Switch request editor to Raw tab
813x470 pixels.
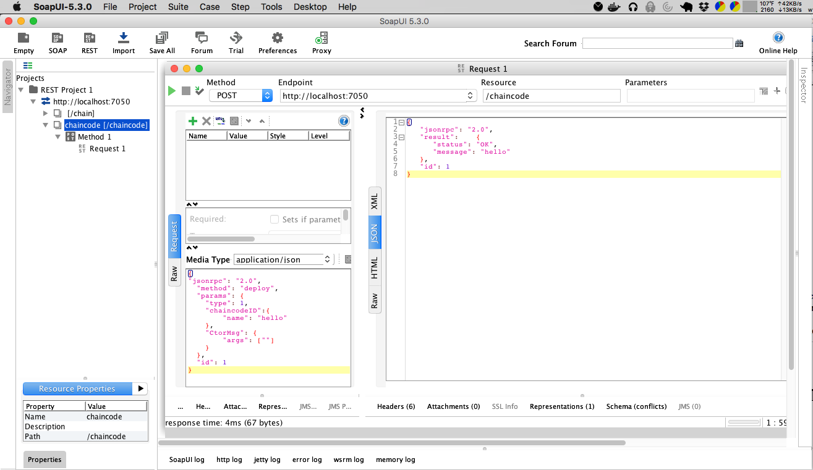(174, 272)
